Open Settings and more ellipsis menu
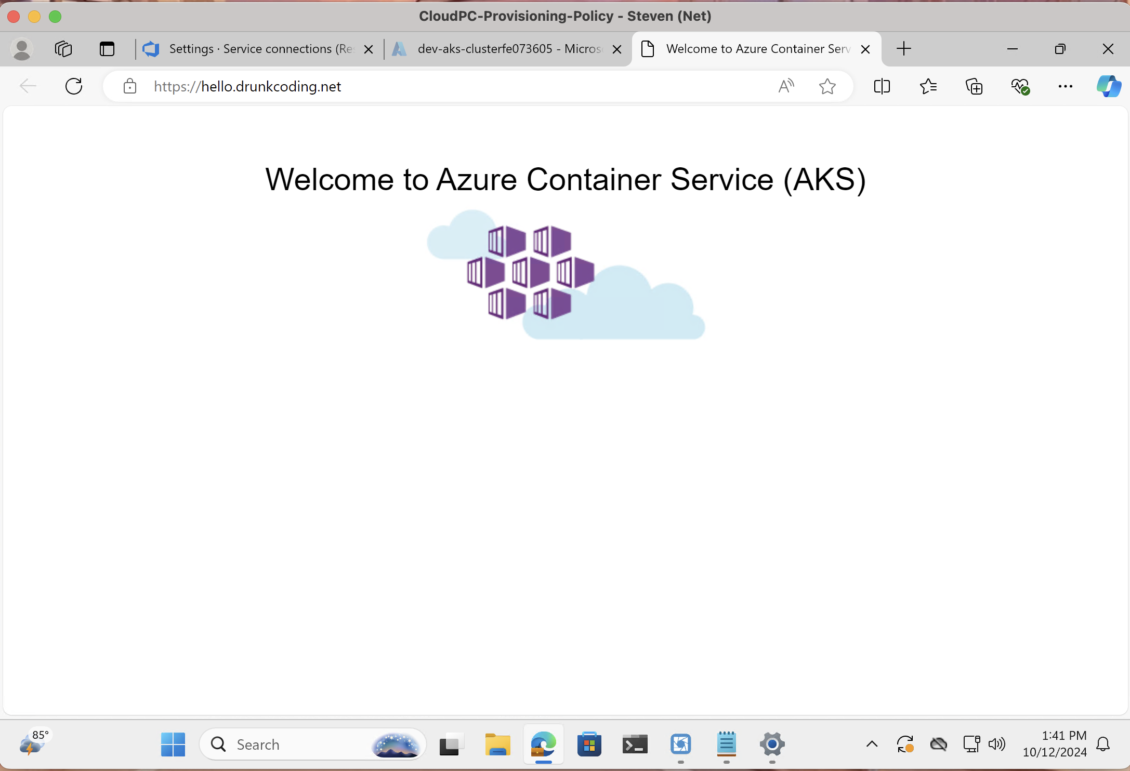 [x=1065, y=86]
